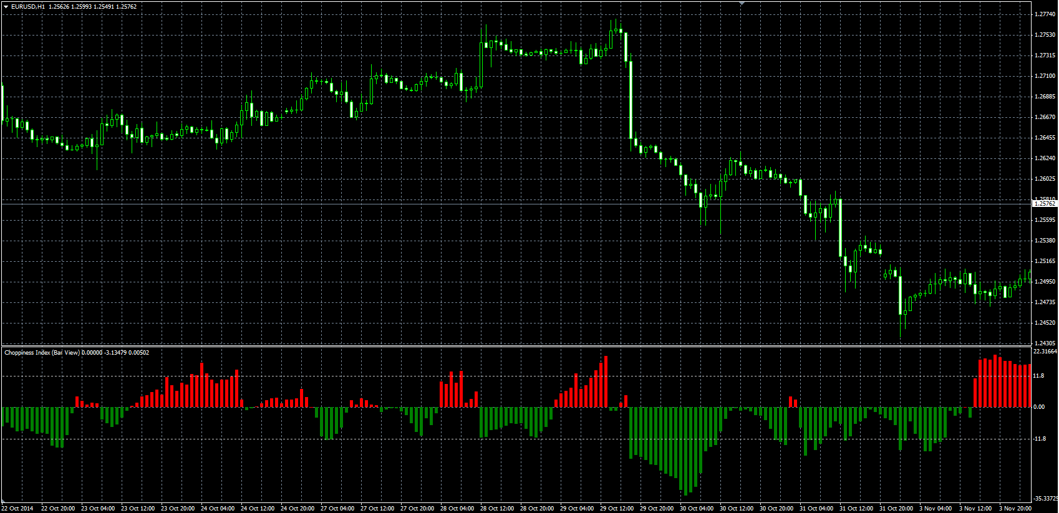Click price axis value 1.24305

[x=1045, y=343]
